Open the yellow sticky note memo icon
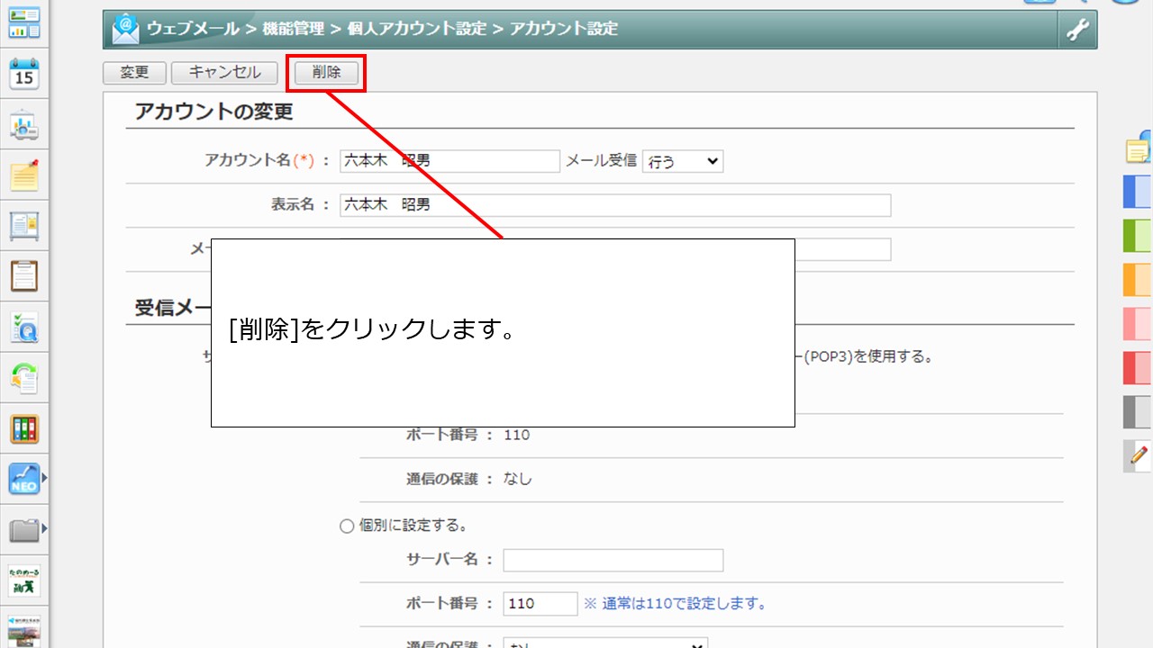The height and width of the screenshot is (648, 1153). (24, 175)
